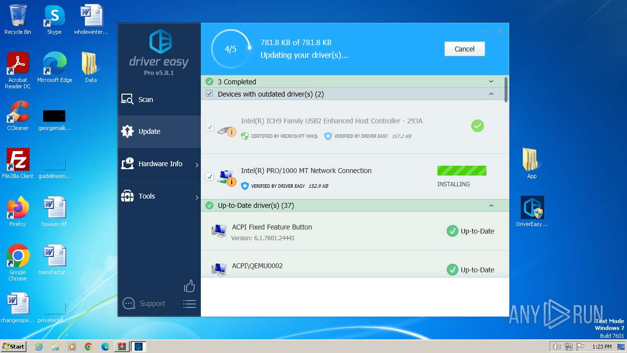This screenshot has height=353, width=627.
Task: Click the driver list vertical scrollbar
Action: coord(506,89)
